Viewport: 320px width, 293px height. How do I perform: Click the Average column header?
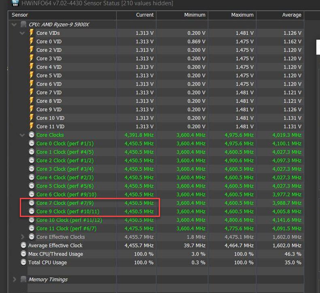pyautogui.click(x=280, y=15)
